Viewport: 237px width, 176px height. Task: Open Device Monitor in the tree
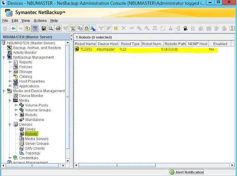31,95
